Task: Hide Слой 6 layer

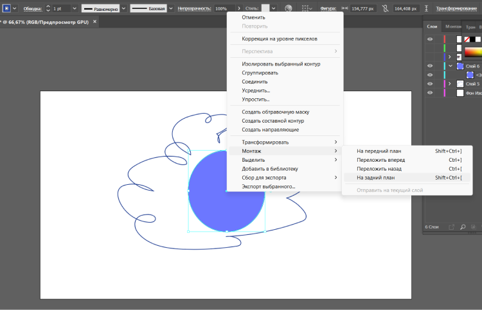Action: 430,65
